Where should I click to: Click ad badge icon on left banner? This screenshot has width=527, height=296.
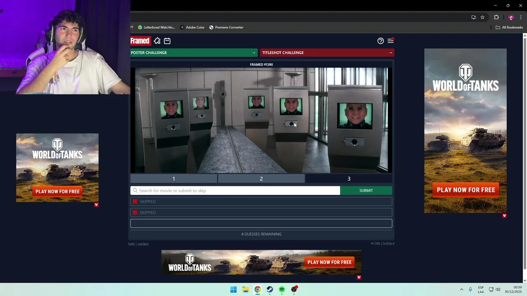tap(96, 205)
